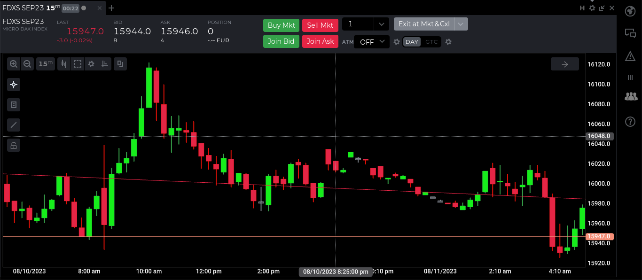Click the 15947.0 price marker on axis

(x=599, y=236)
